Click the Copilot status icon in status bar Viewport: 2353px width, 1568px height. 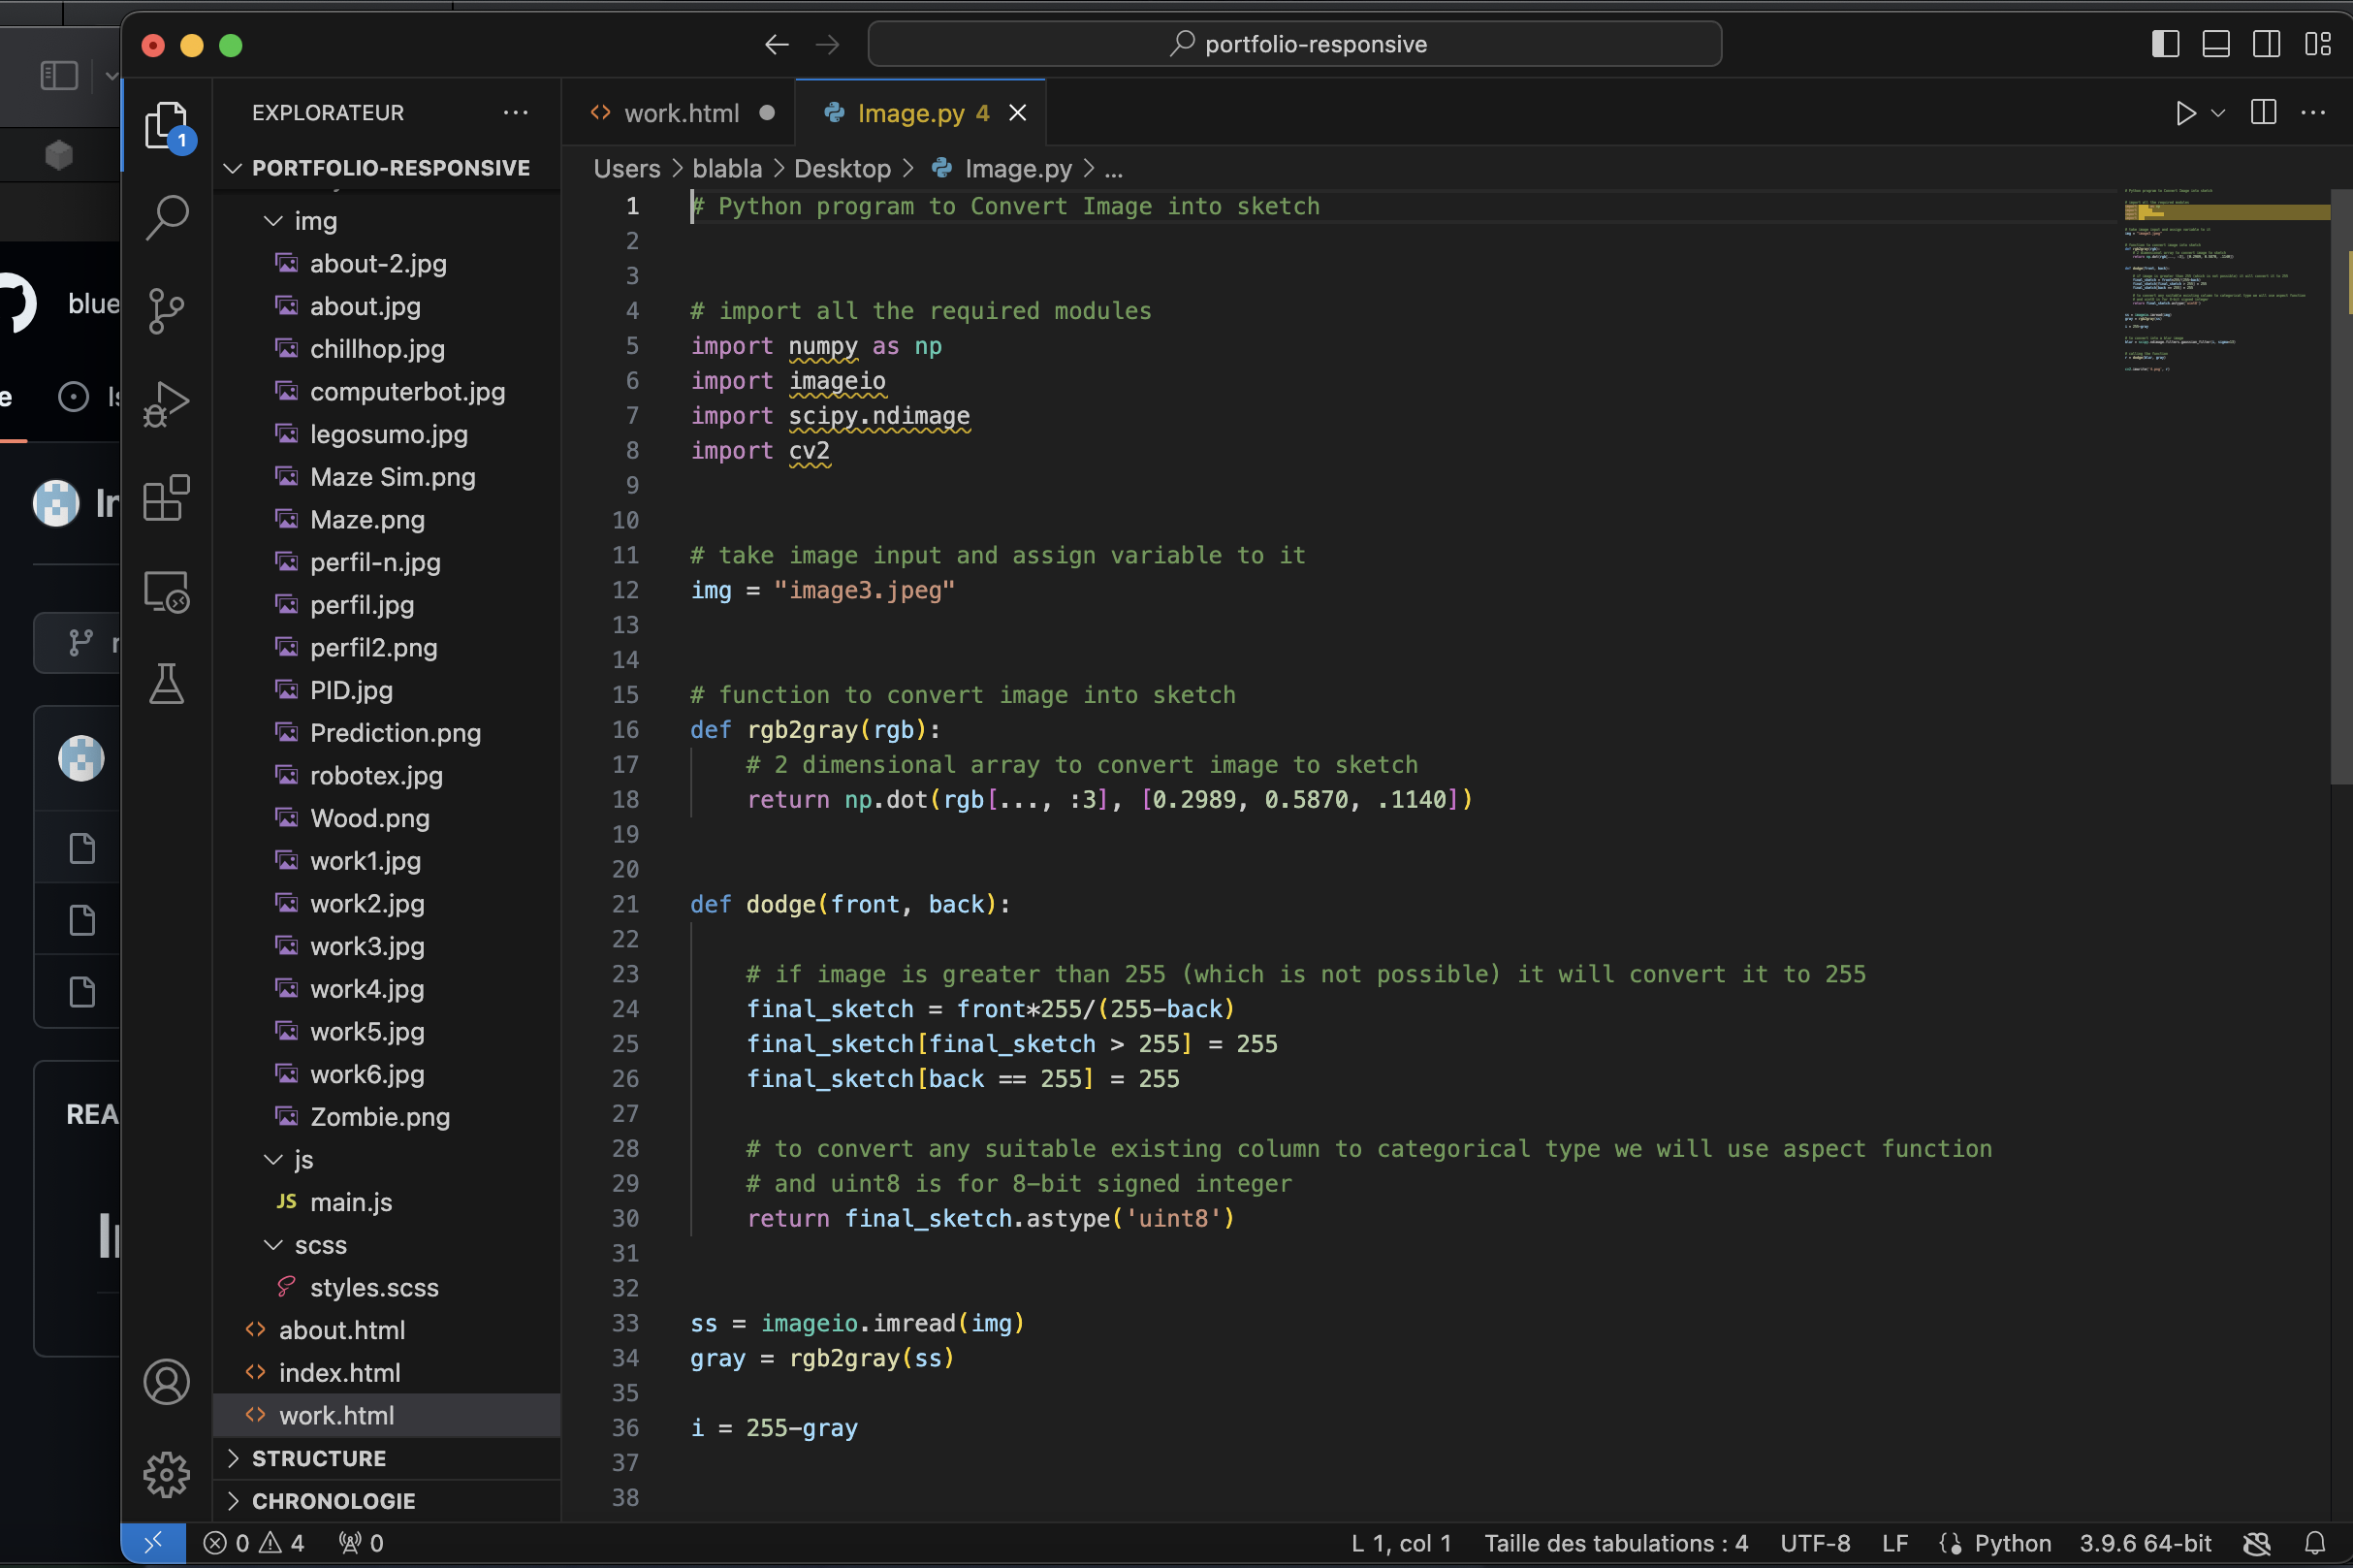[x=2257, y=1543]
